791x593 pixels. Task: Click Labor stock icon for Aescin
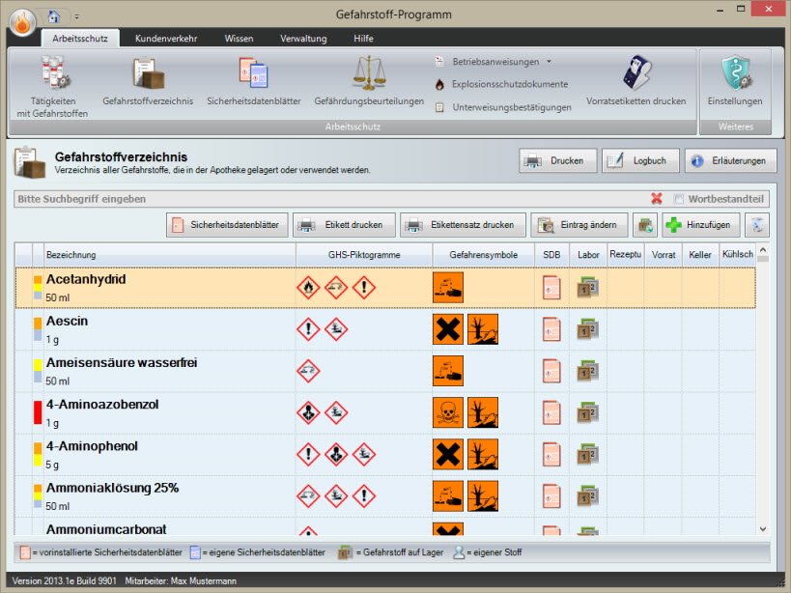click(x=588, y=329)
